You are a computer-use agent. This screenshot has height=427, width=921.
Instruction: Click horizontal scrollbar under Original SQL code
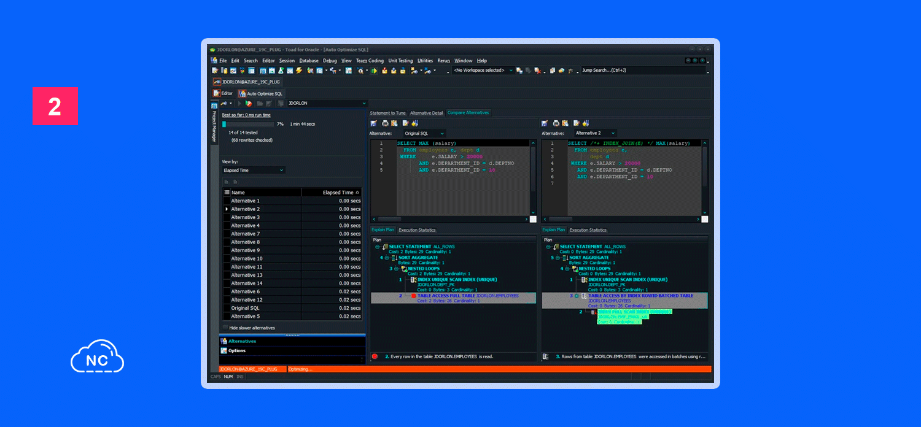coord(450,219)
